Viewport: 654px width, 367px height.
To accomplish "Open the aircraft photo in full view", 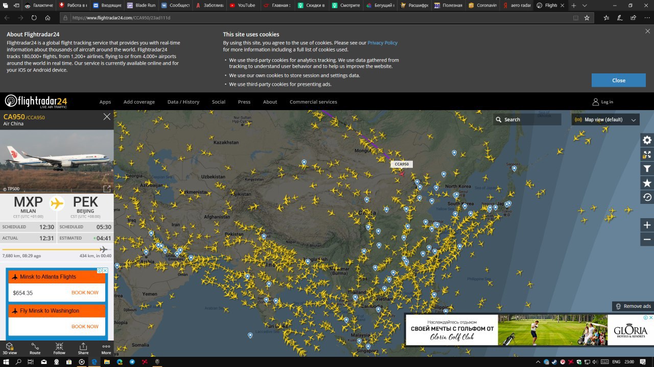I will (x=107, y=189).
